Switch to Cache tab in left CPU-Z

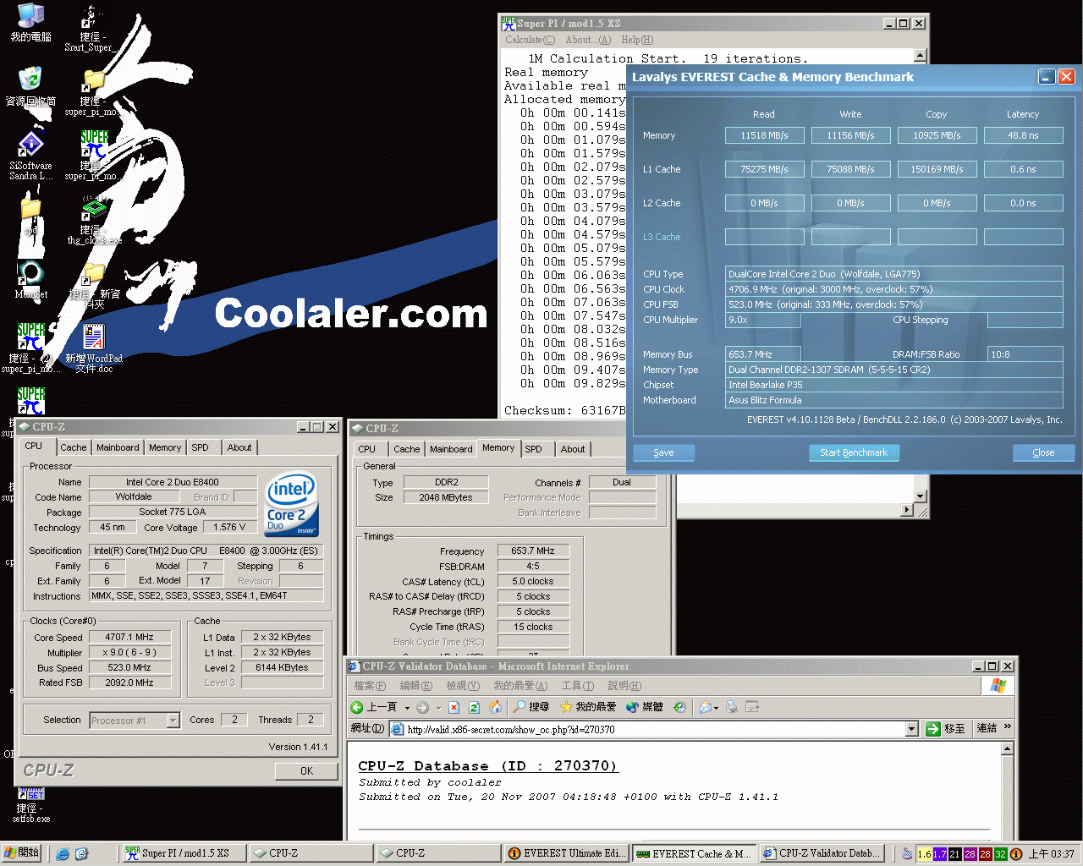[73, 447]
